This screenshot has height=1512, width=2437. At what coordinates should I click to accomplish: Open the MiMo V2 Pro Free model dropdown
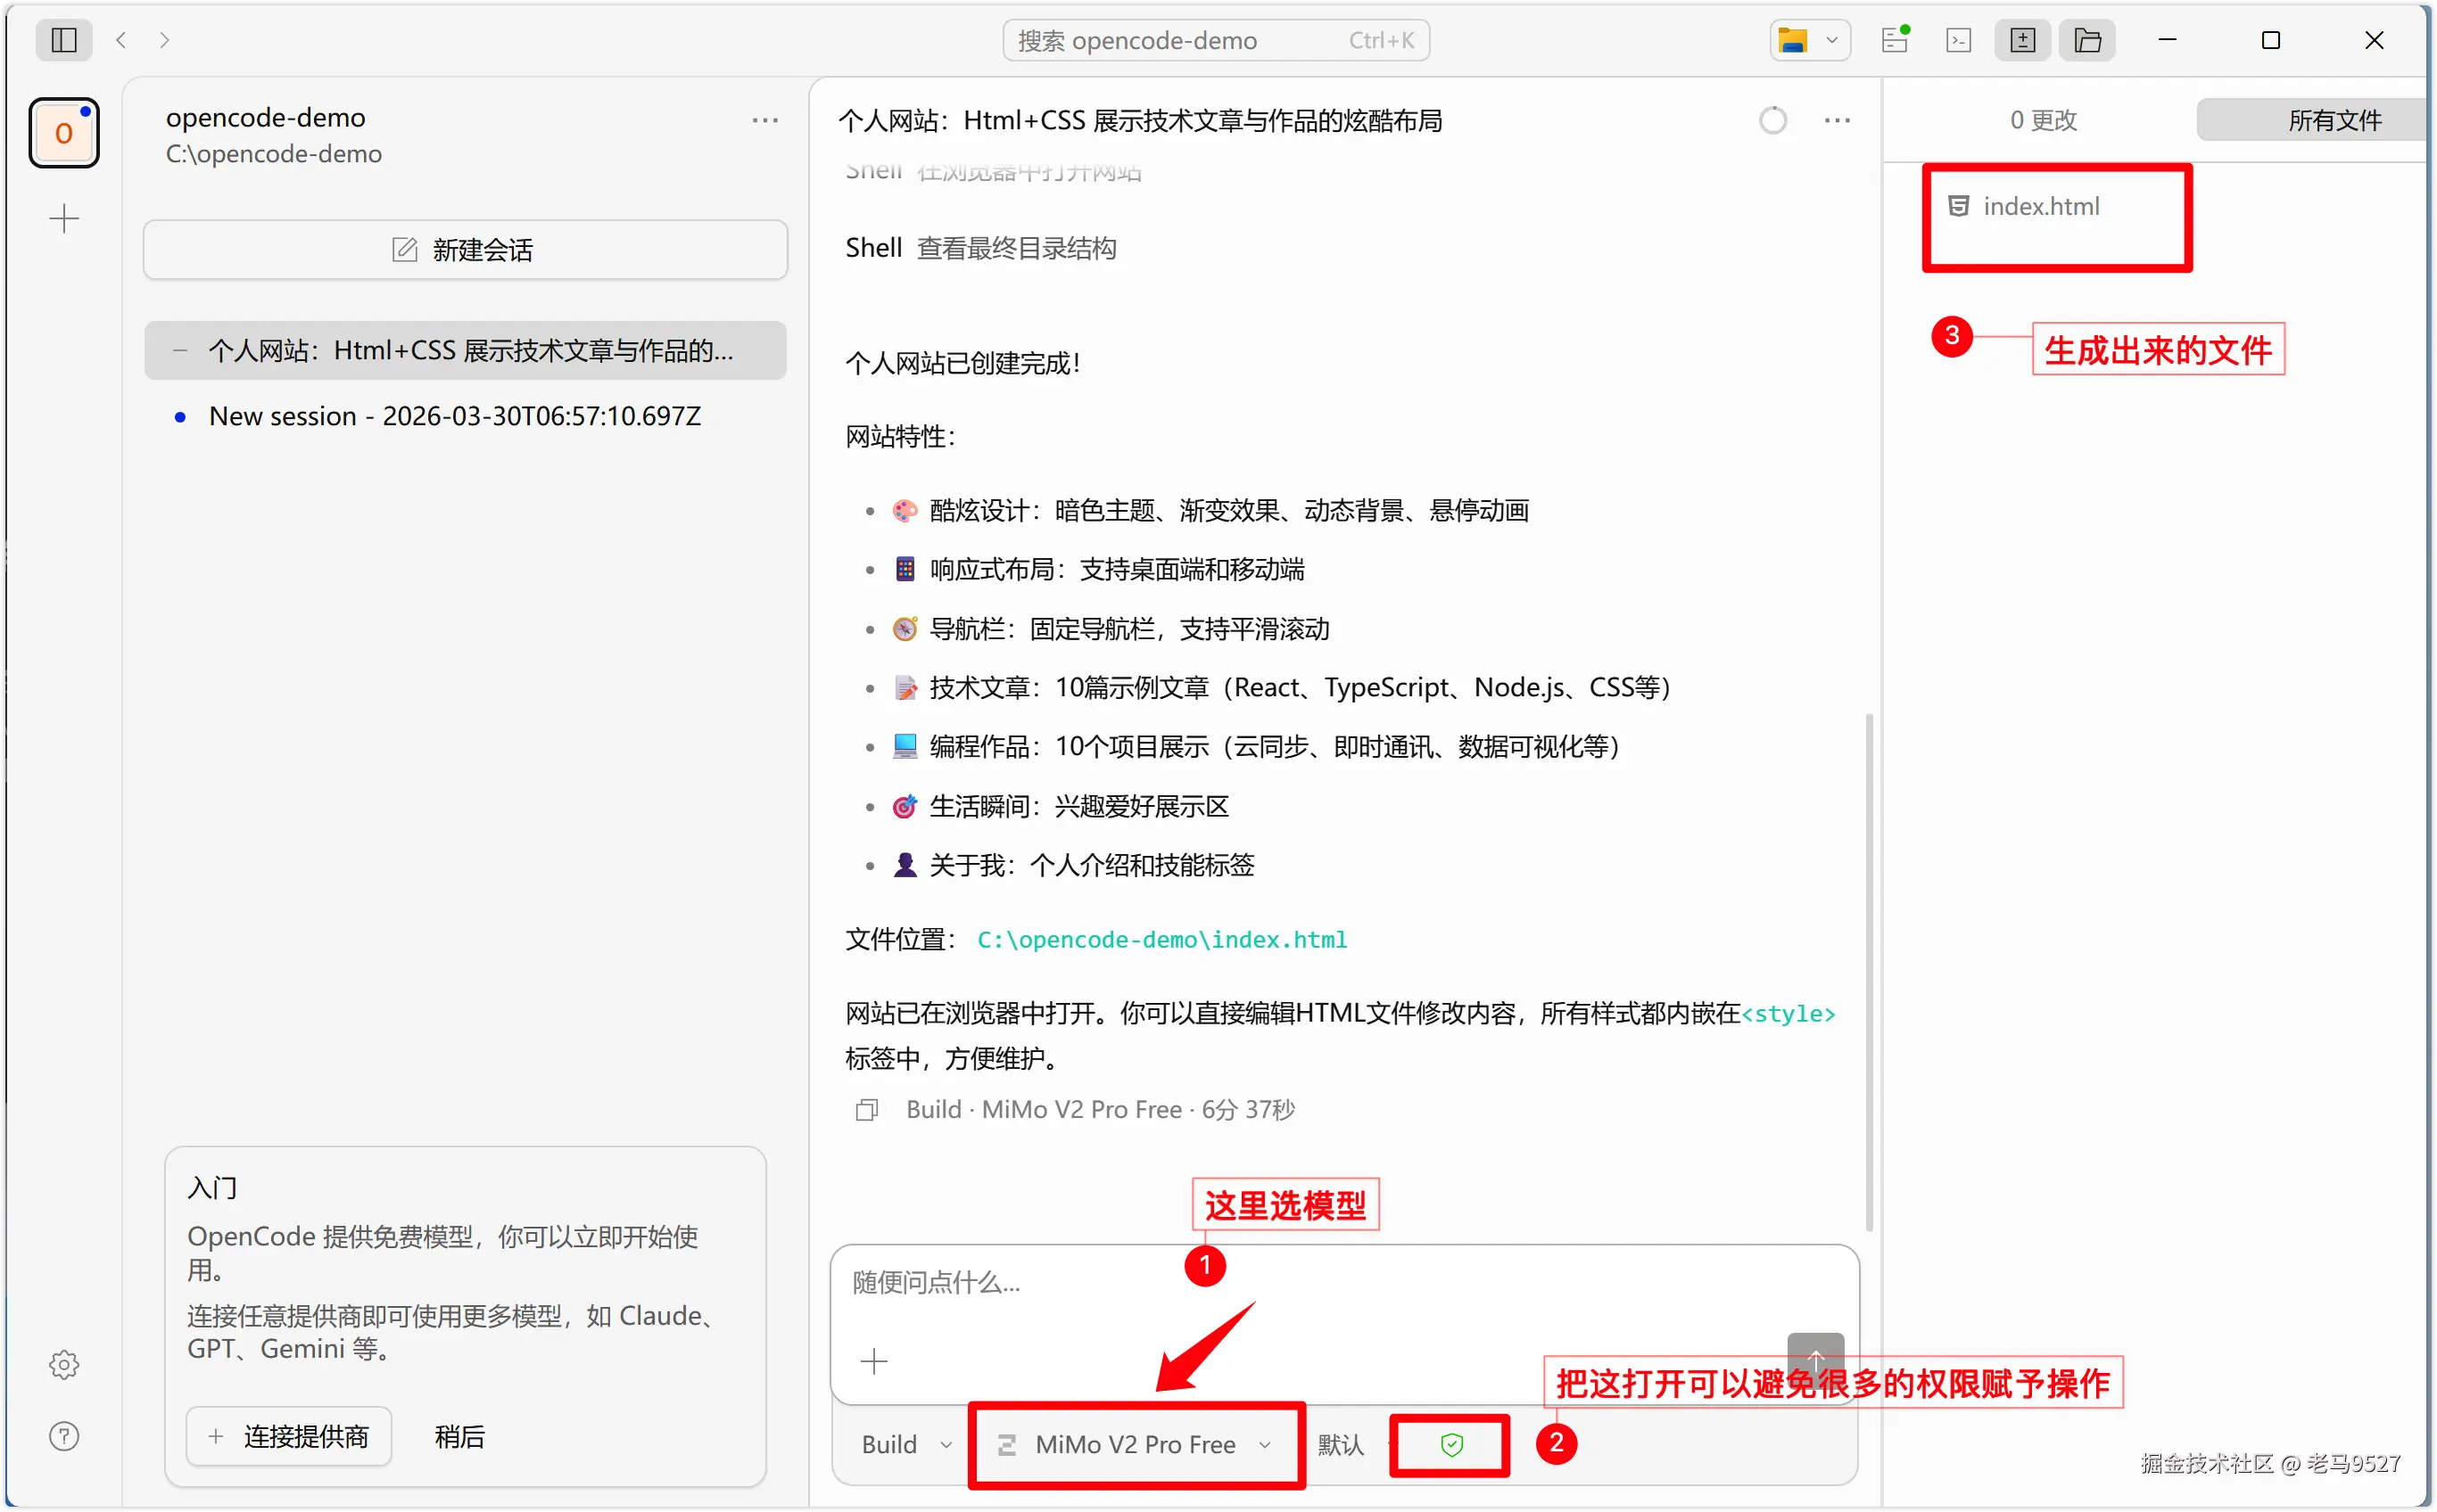coord(1136,1444)
